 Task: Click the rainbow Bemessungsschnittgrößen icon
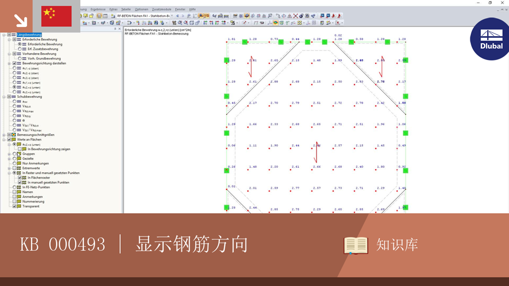[14, 135]
